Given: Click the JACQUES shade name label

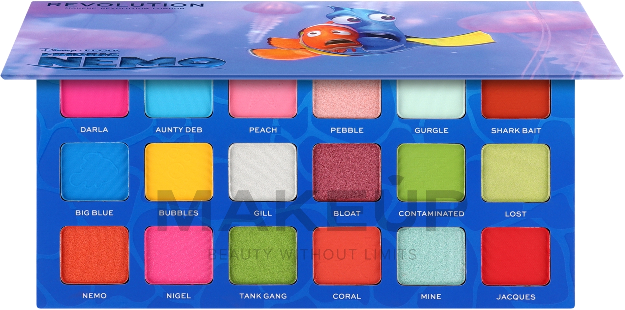Looking at the screenshot, I should point(516,297).
